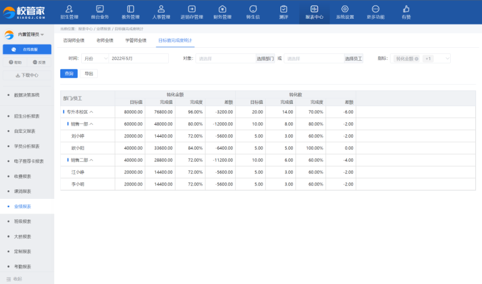Click the 导出 export button

[x=89, y=73]
